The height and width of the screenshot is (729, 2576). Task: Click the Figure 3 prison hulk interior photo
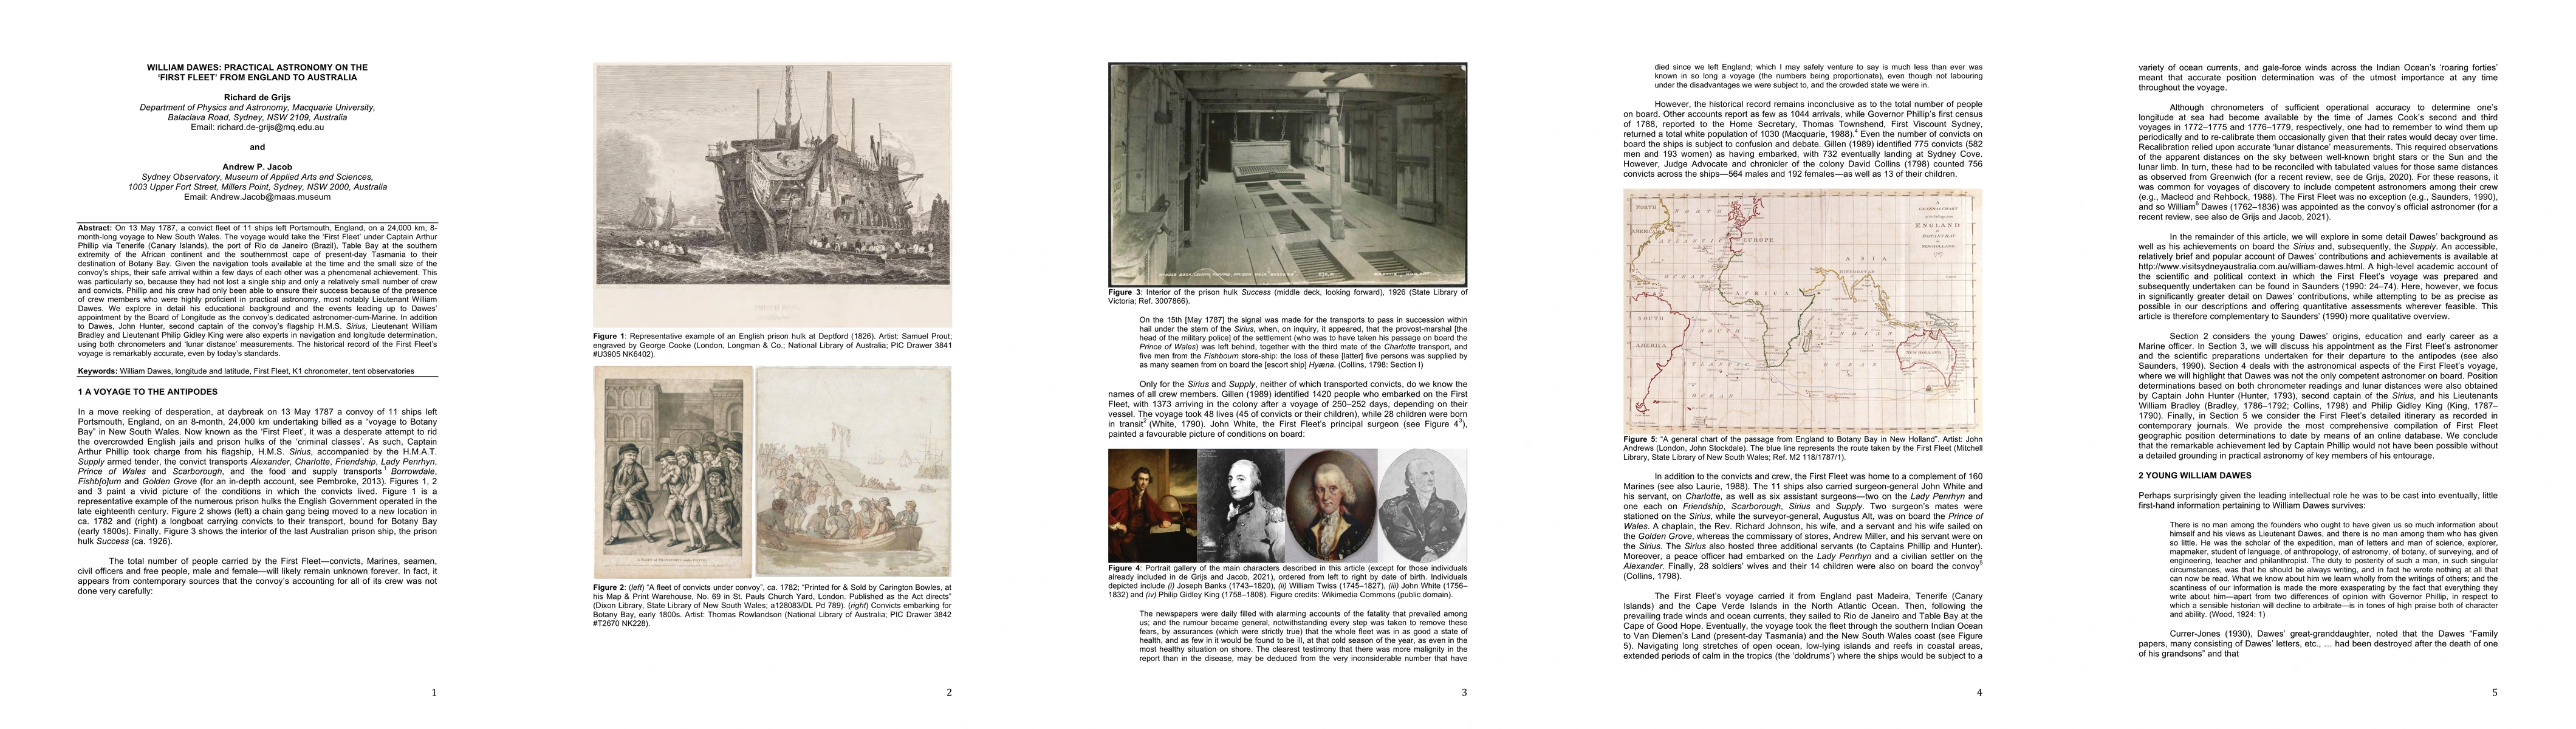pos(1287,175)
